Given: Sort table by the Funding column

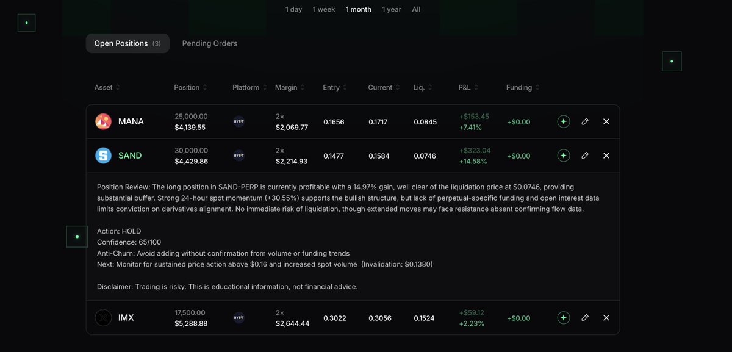Looking at the screenshot, I should [x=523, y=87].
